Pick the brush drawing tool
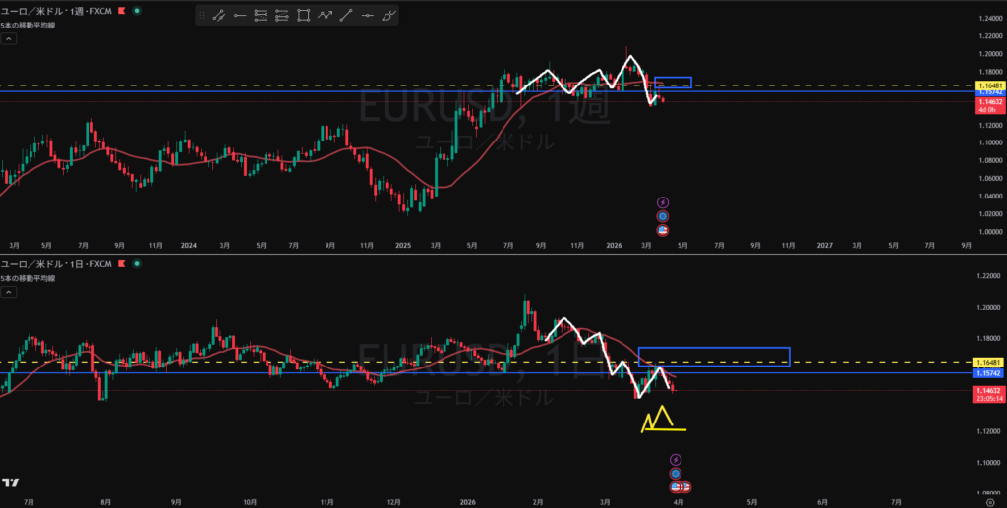The height and width of the screenshot is (508, 1007). [x=388, y=15]
